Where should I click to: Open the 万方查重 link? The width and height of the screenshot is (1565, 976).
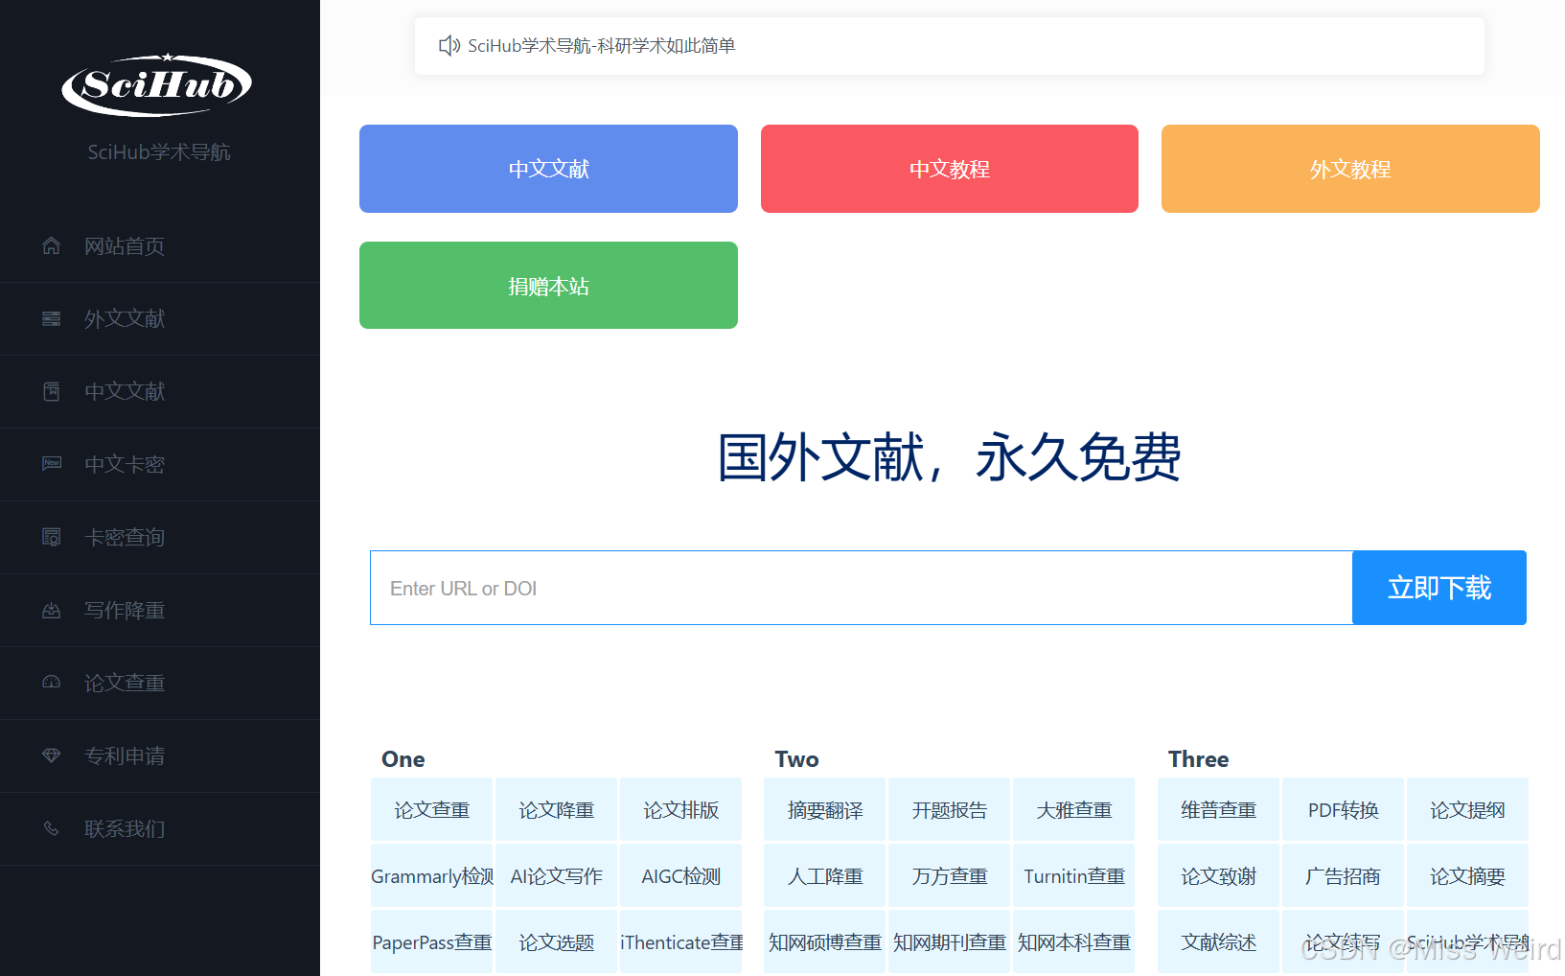[950, 876]
